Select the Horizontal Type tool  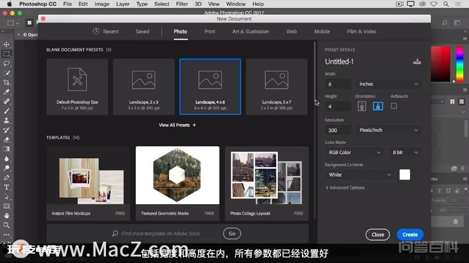[6, 187]
